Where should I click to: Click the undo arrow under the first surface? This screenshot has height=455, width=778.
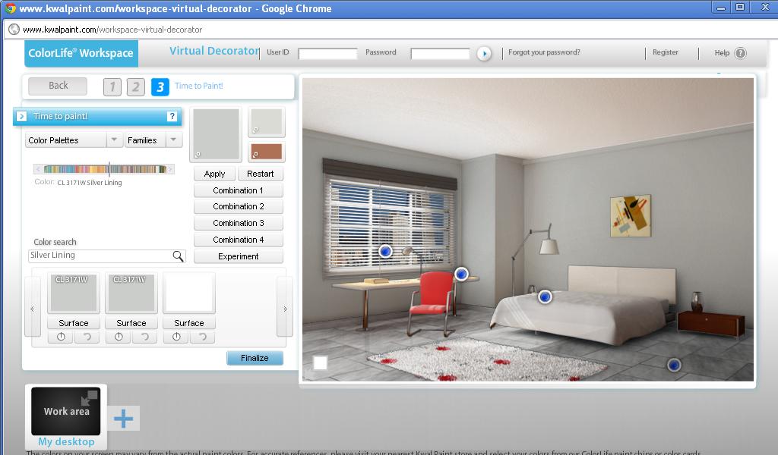[x=87, y=337]
